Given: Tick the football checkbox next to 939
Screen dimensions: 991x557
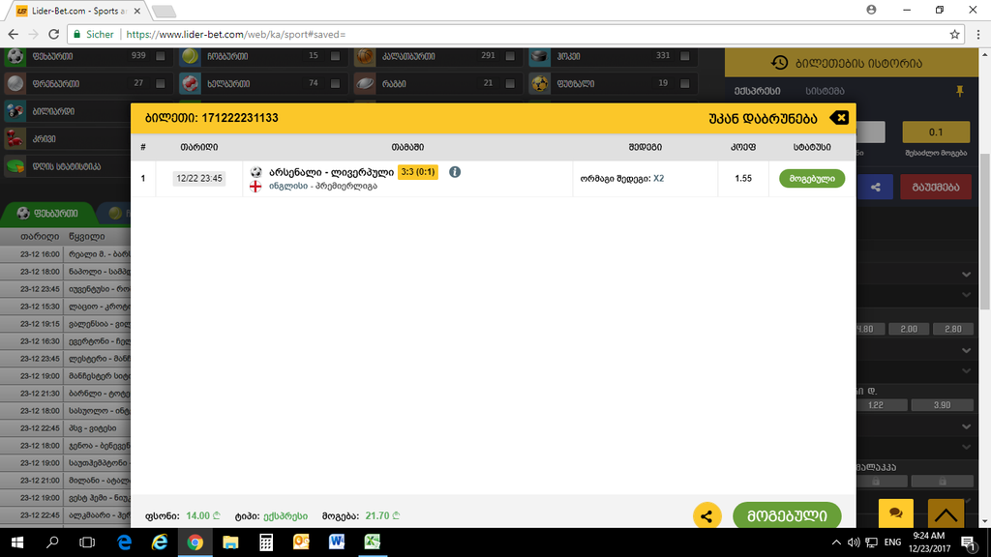Looking at the screenshot, I should 161,56.
